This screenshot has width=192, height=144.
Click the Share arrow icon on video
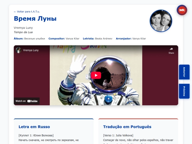(171, 49)
